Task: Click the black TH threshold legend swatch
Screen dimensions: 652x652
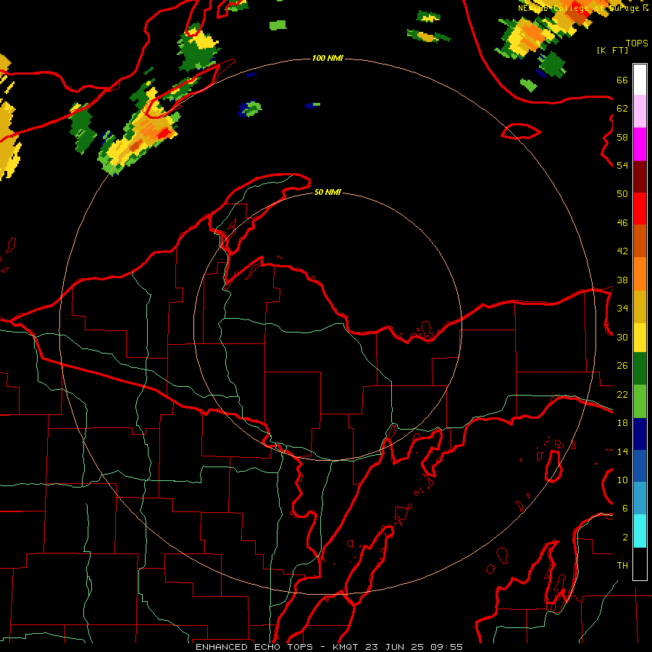Action: [x=640, y=564]
